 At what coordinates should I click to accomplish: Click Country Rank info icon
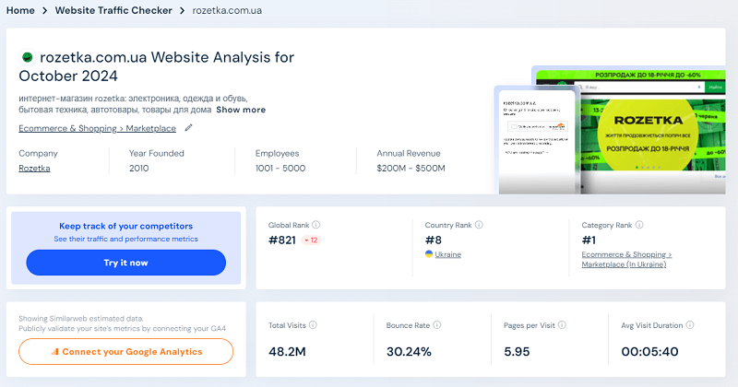coord(479,225)
